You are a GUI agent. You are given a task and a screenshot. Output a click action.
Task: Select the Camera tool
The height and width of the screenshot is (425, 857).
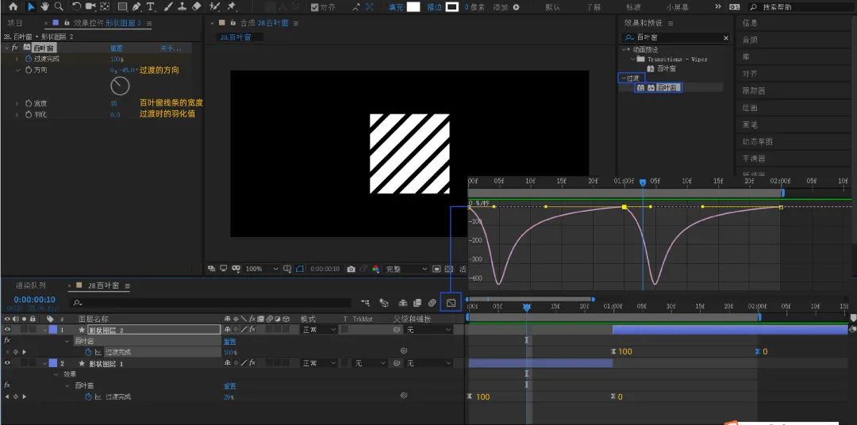[x=90, y=7]
